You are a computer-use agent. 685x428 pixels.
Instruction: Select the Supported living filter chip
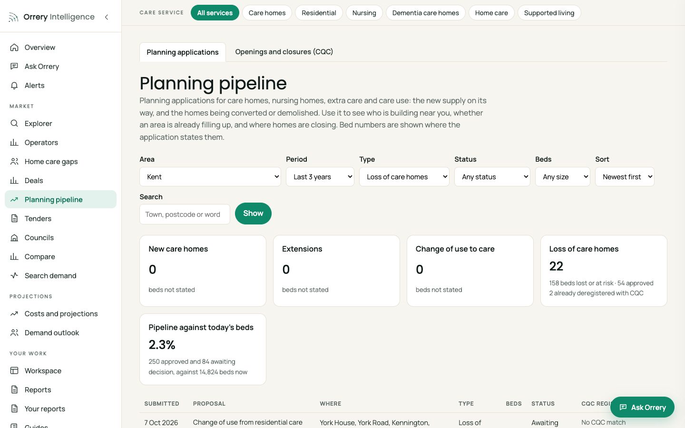[549, 13]
